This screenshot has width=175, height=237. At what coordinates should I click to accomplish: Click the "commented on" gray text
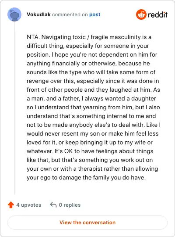[x=70, y=14]
